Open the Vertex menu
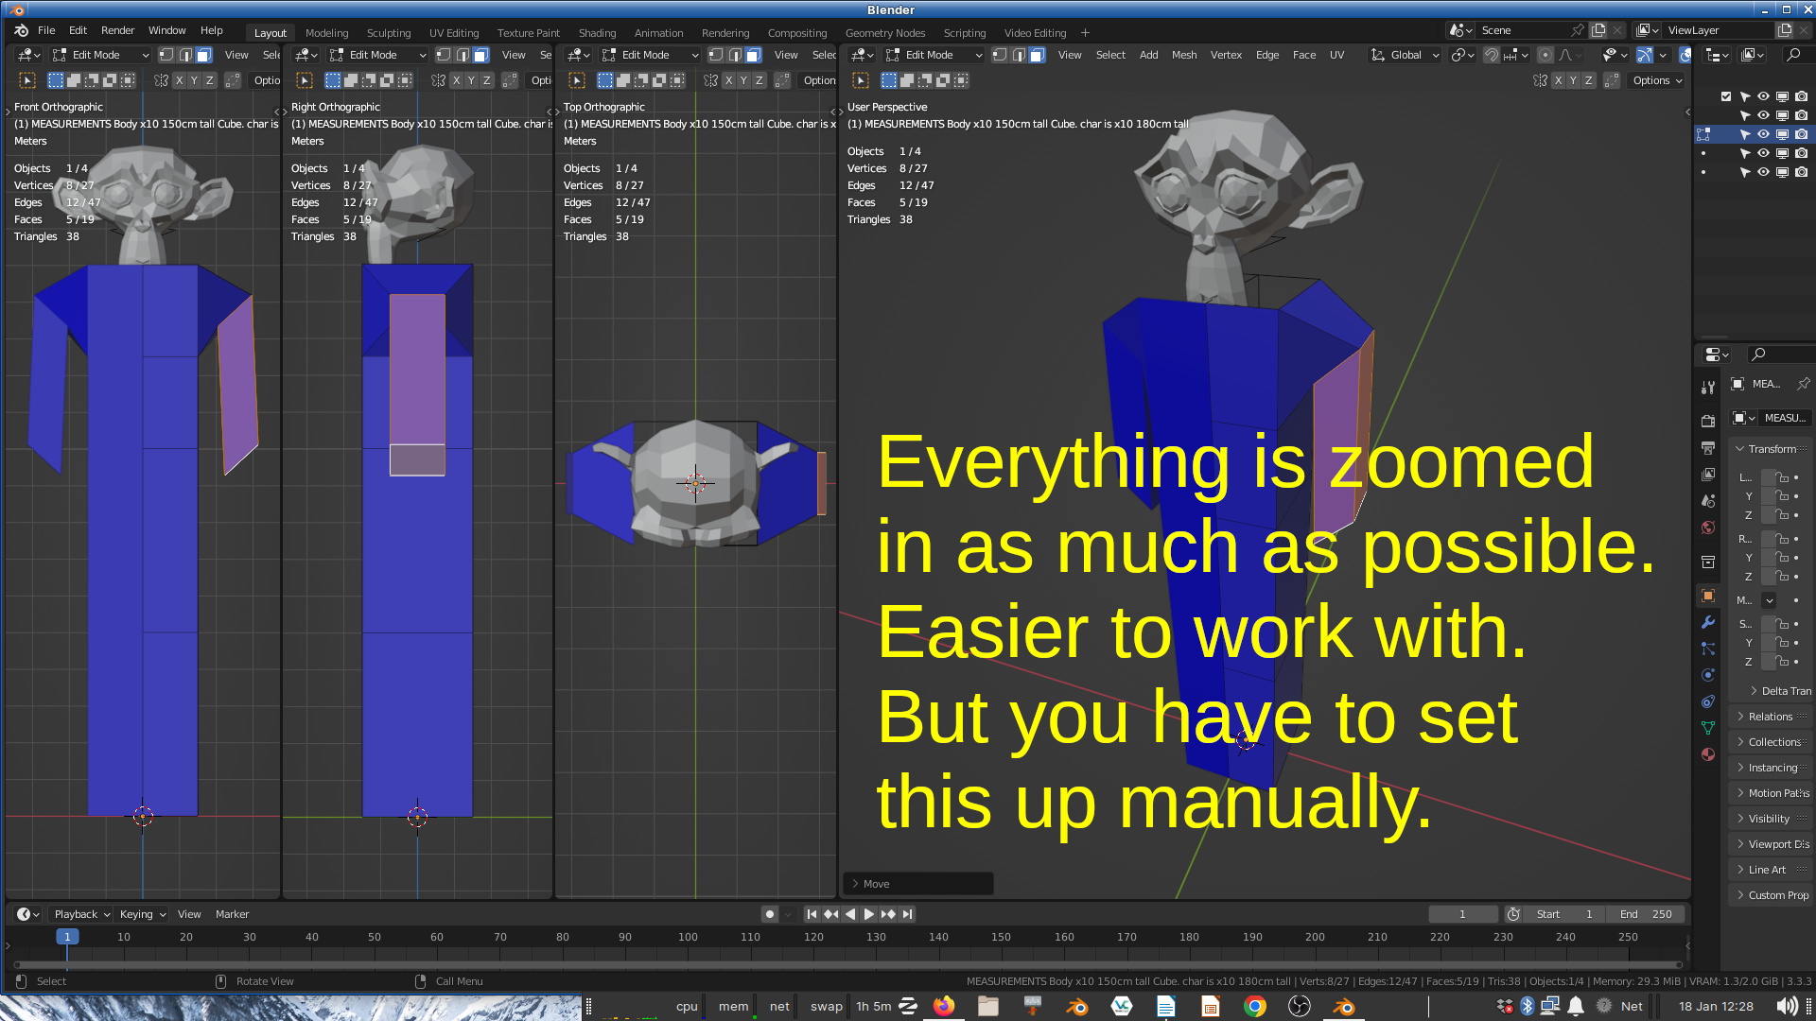Viewport: 1816px width, 1021px height. [1226, 55]
